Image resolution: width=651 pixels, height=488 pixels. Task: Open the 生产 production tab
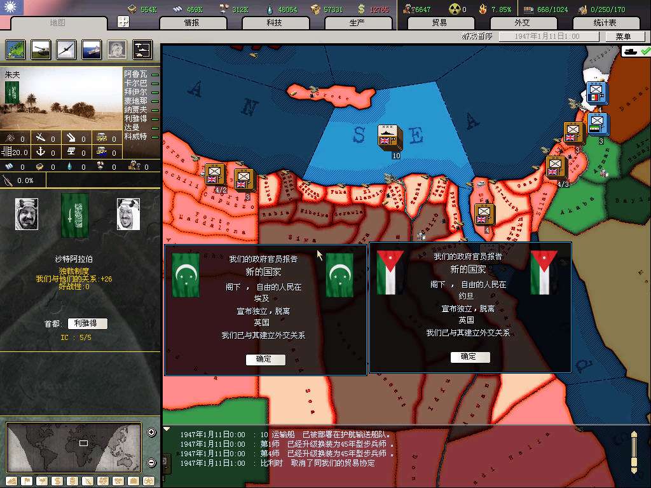point(357,22)
